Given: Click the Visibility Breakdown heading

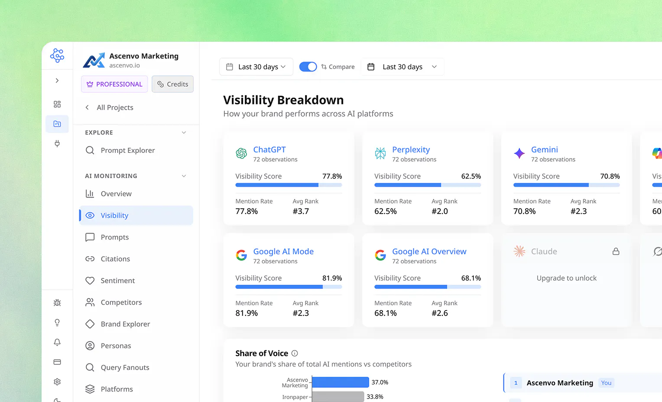Looking at the screenshot, I should (x=283, y=100).
